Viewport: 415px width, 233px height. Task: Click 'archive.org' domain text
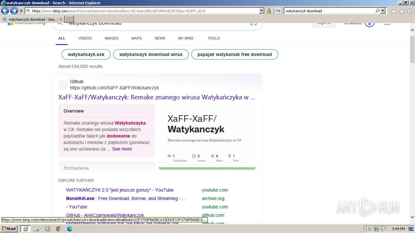pos(213,198)
